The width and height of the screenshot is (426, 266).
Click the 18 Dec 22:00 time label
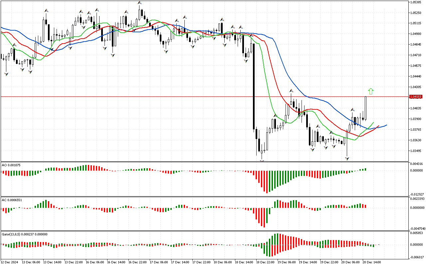coord(265,262)
